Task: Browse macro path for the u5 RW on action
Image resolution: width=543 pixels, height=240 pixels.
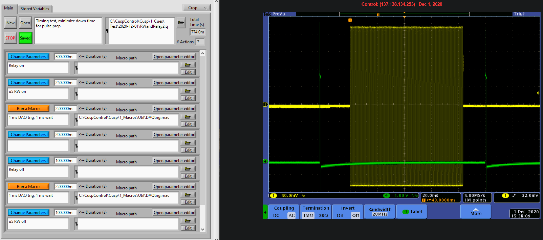Action: [188, 91]
